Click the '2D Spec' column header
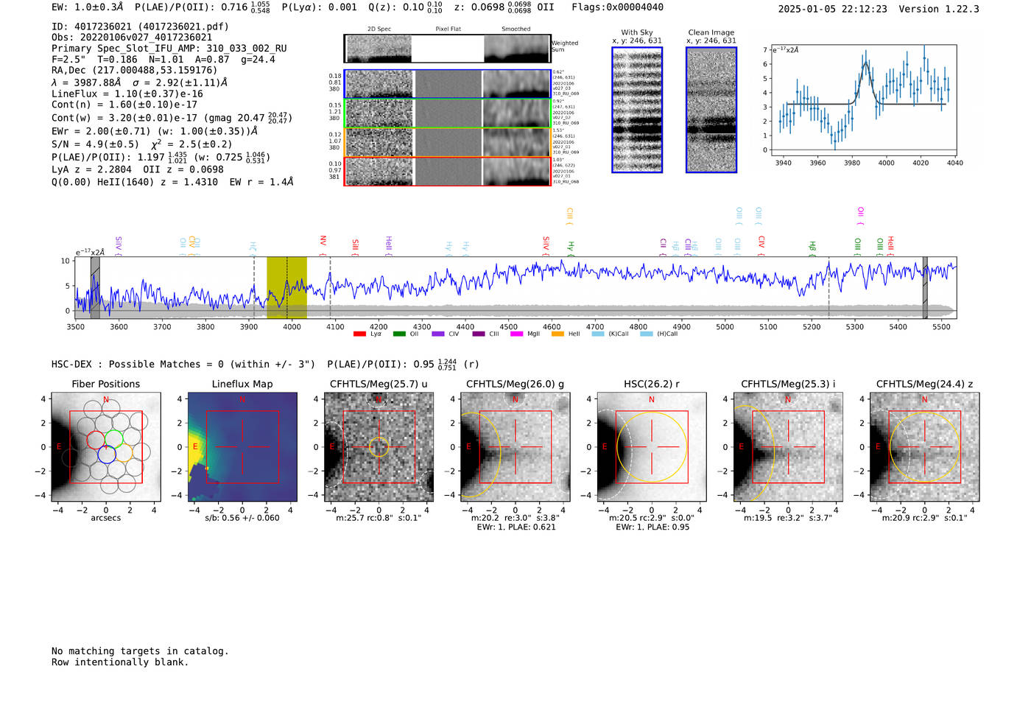Image resolution: width=1031 pixels, height=702 pixels. pyautogui.click(x=379, y=29)
